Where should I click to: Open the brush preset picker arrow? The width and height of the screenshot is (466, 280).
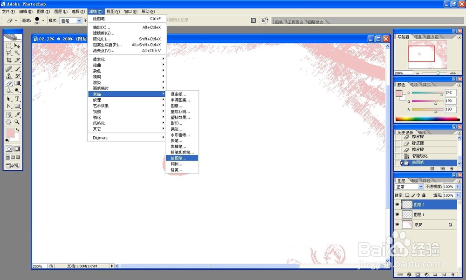pos(43,20)
